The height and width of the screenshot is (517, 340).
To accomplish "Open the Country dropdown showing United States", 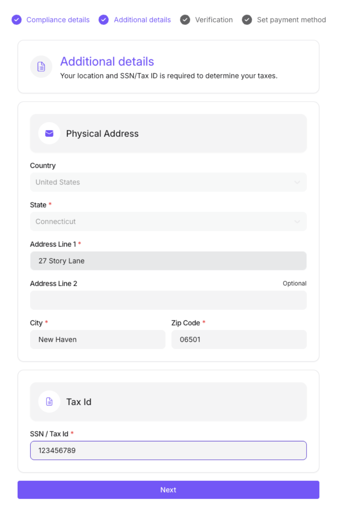I will click(168, 182).
